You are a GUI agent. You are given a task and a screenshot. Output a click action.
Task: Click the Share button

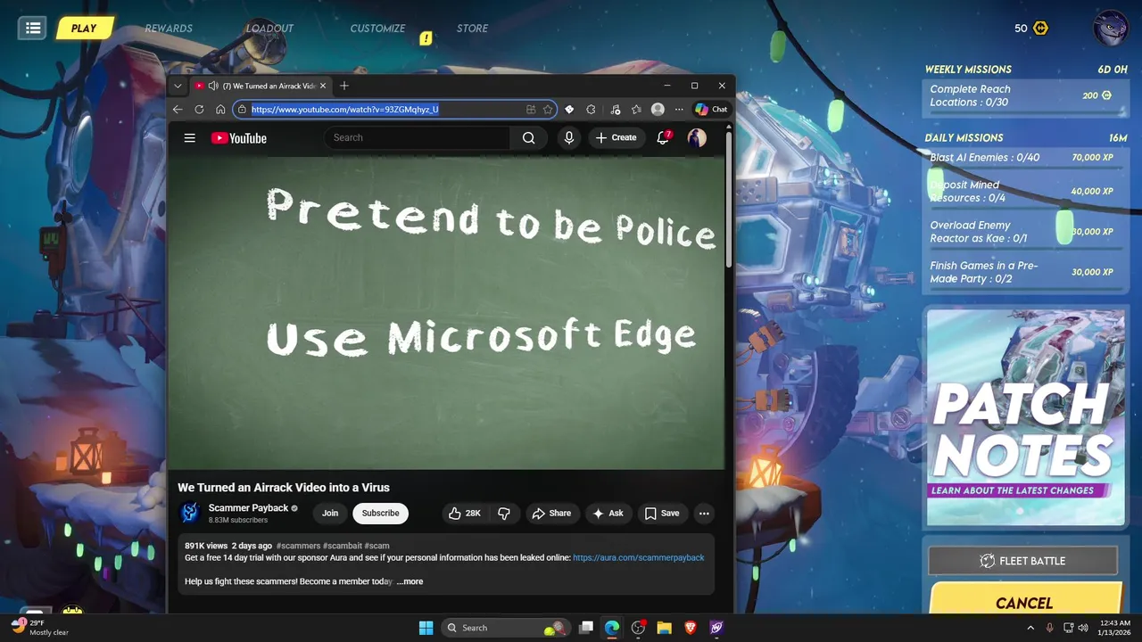[x=551, y=513]
